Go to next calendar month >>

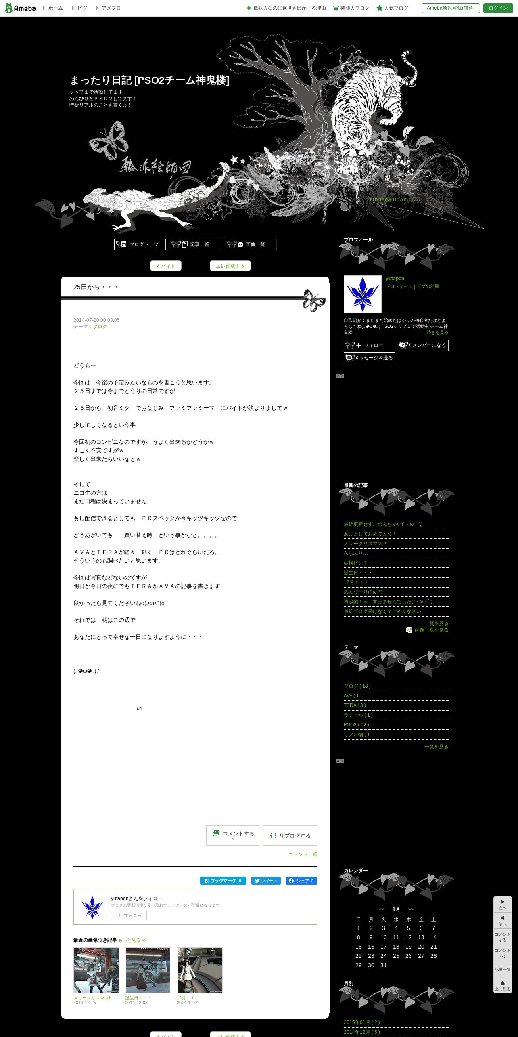tap(411, 909)
